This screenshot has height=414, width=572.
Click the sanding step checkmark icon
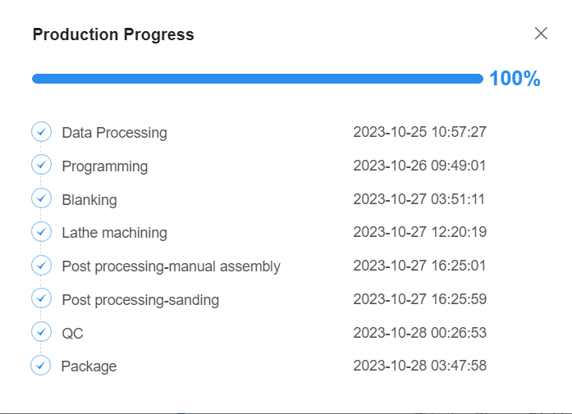(41, 298)
